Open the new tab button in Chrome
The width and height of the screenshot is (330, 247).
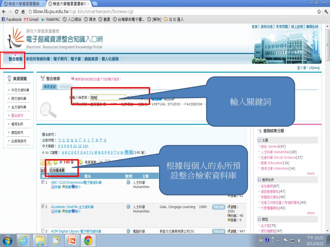95,4
